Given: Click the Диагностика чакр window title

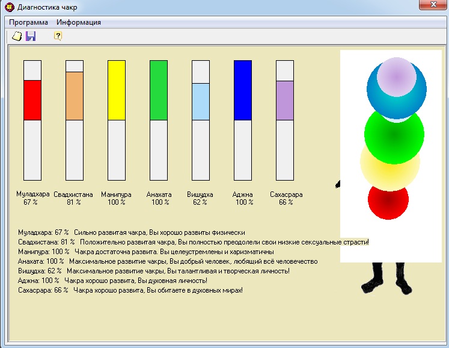Looking at the screenshot, I should (x=47, y=7).
